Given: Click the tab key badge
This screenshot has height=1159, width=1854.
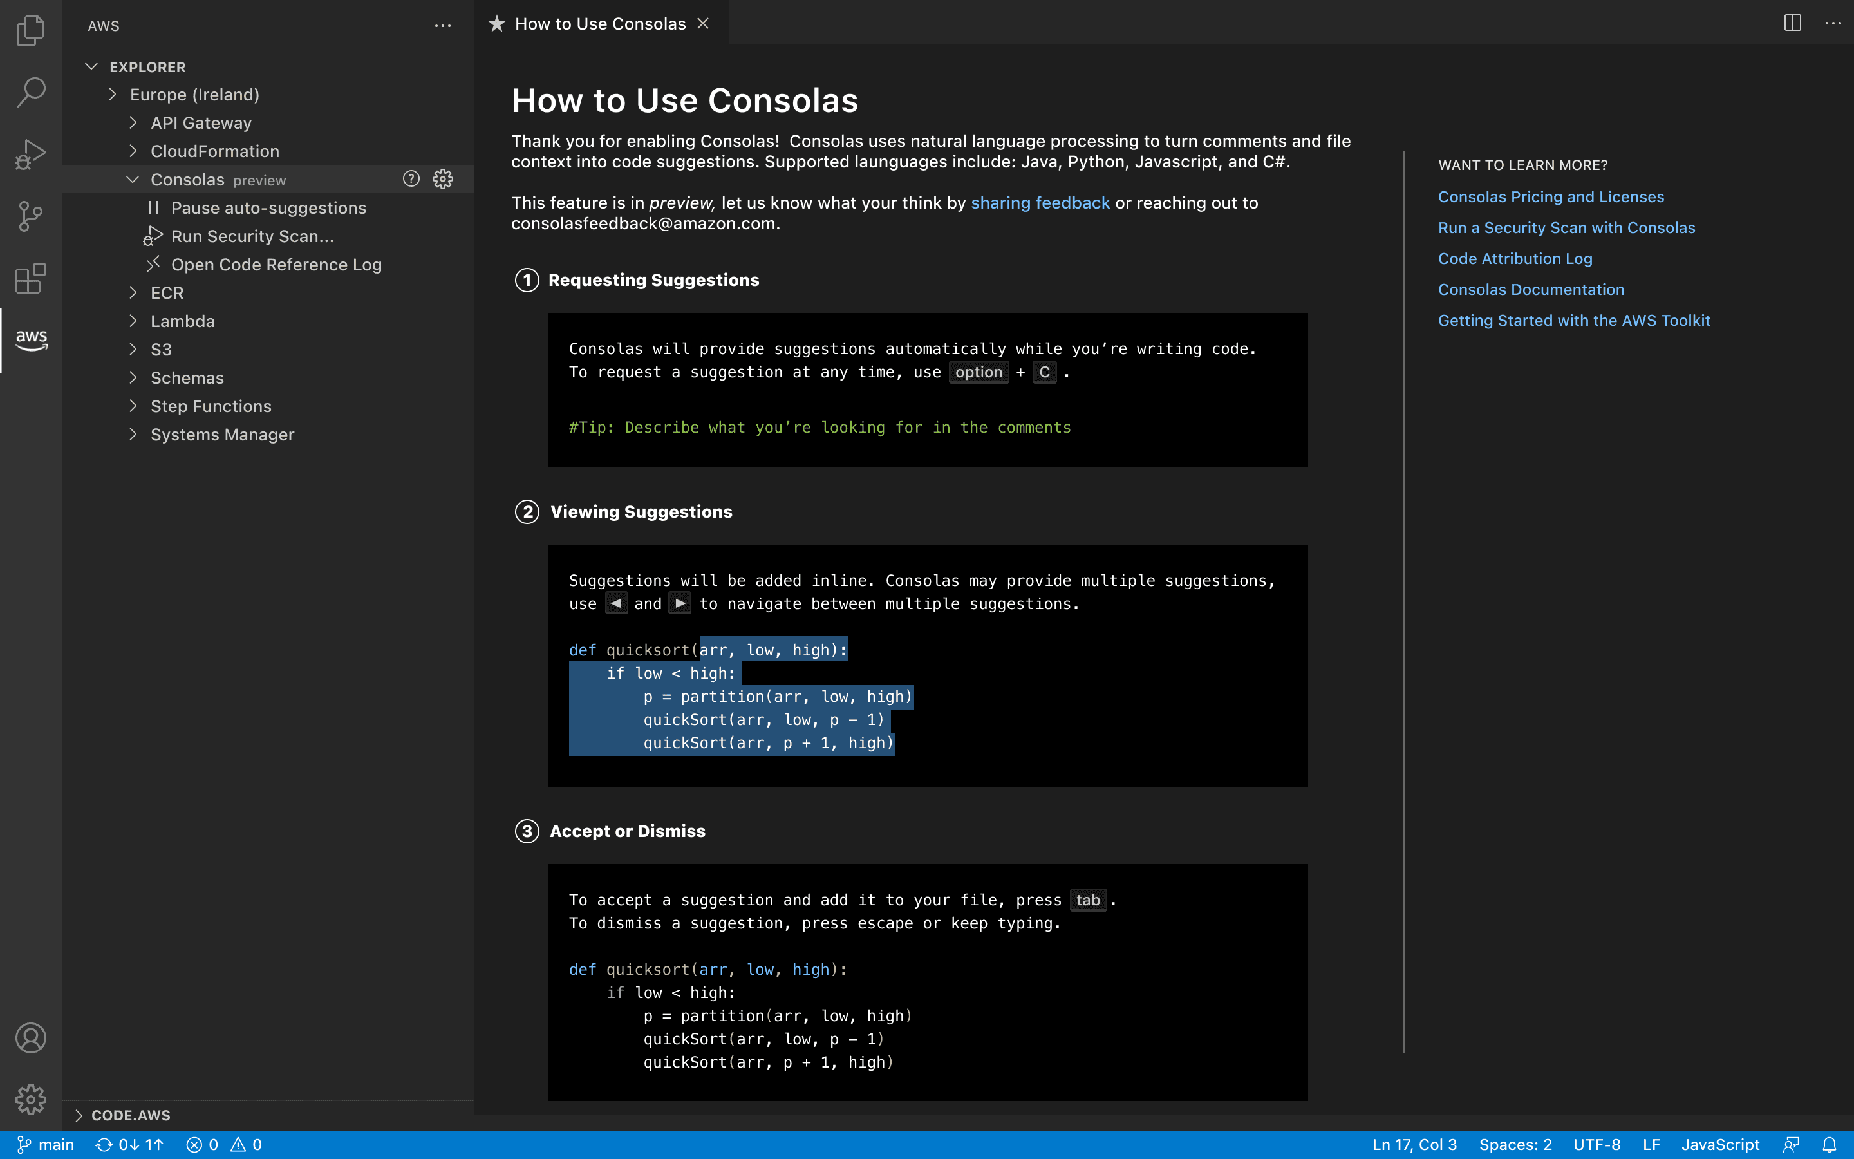Looking at the screenshot, I should tap(1088, 900).
